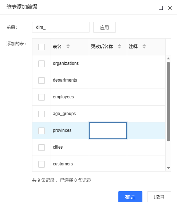This screenshot has width=177, height=204.
Task: Click the scrollbar down arrow
Action: (x=168, y=168)
